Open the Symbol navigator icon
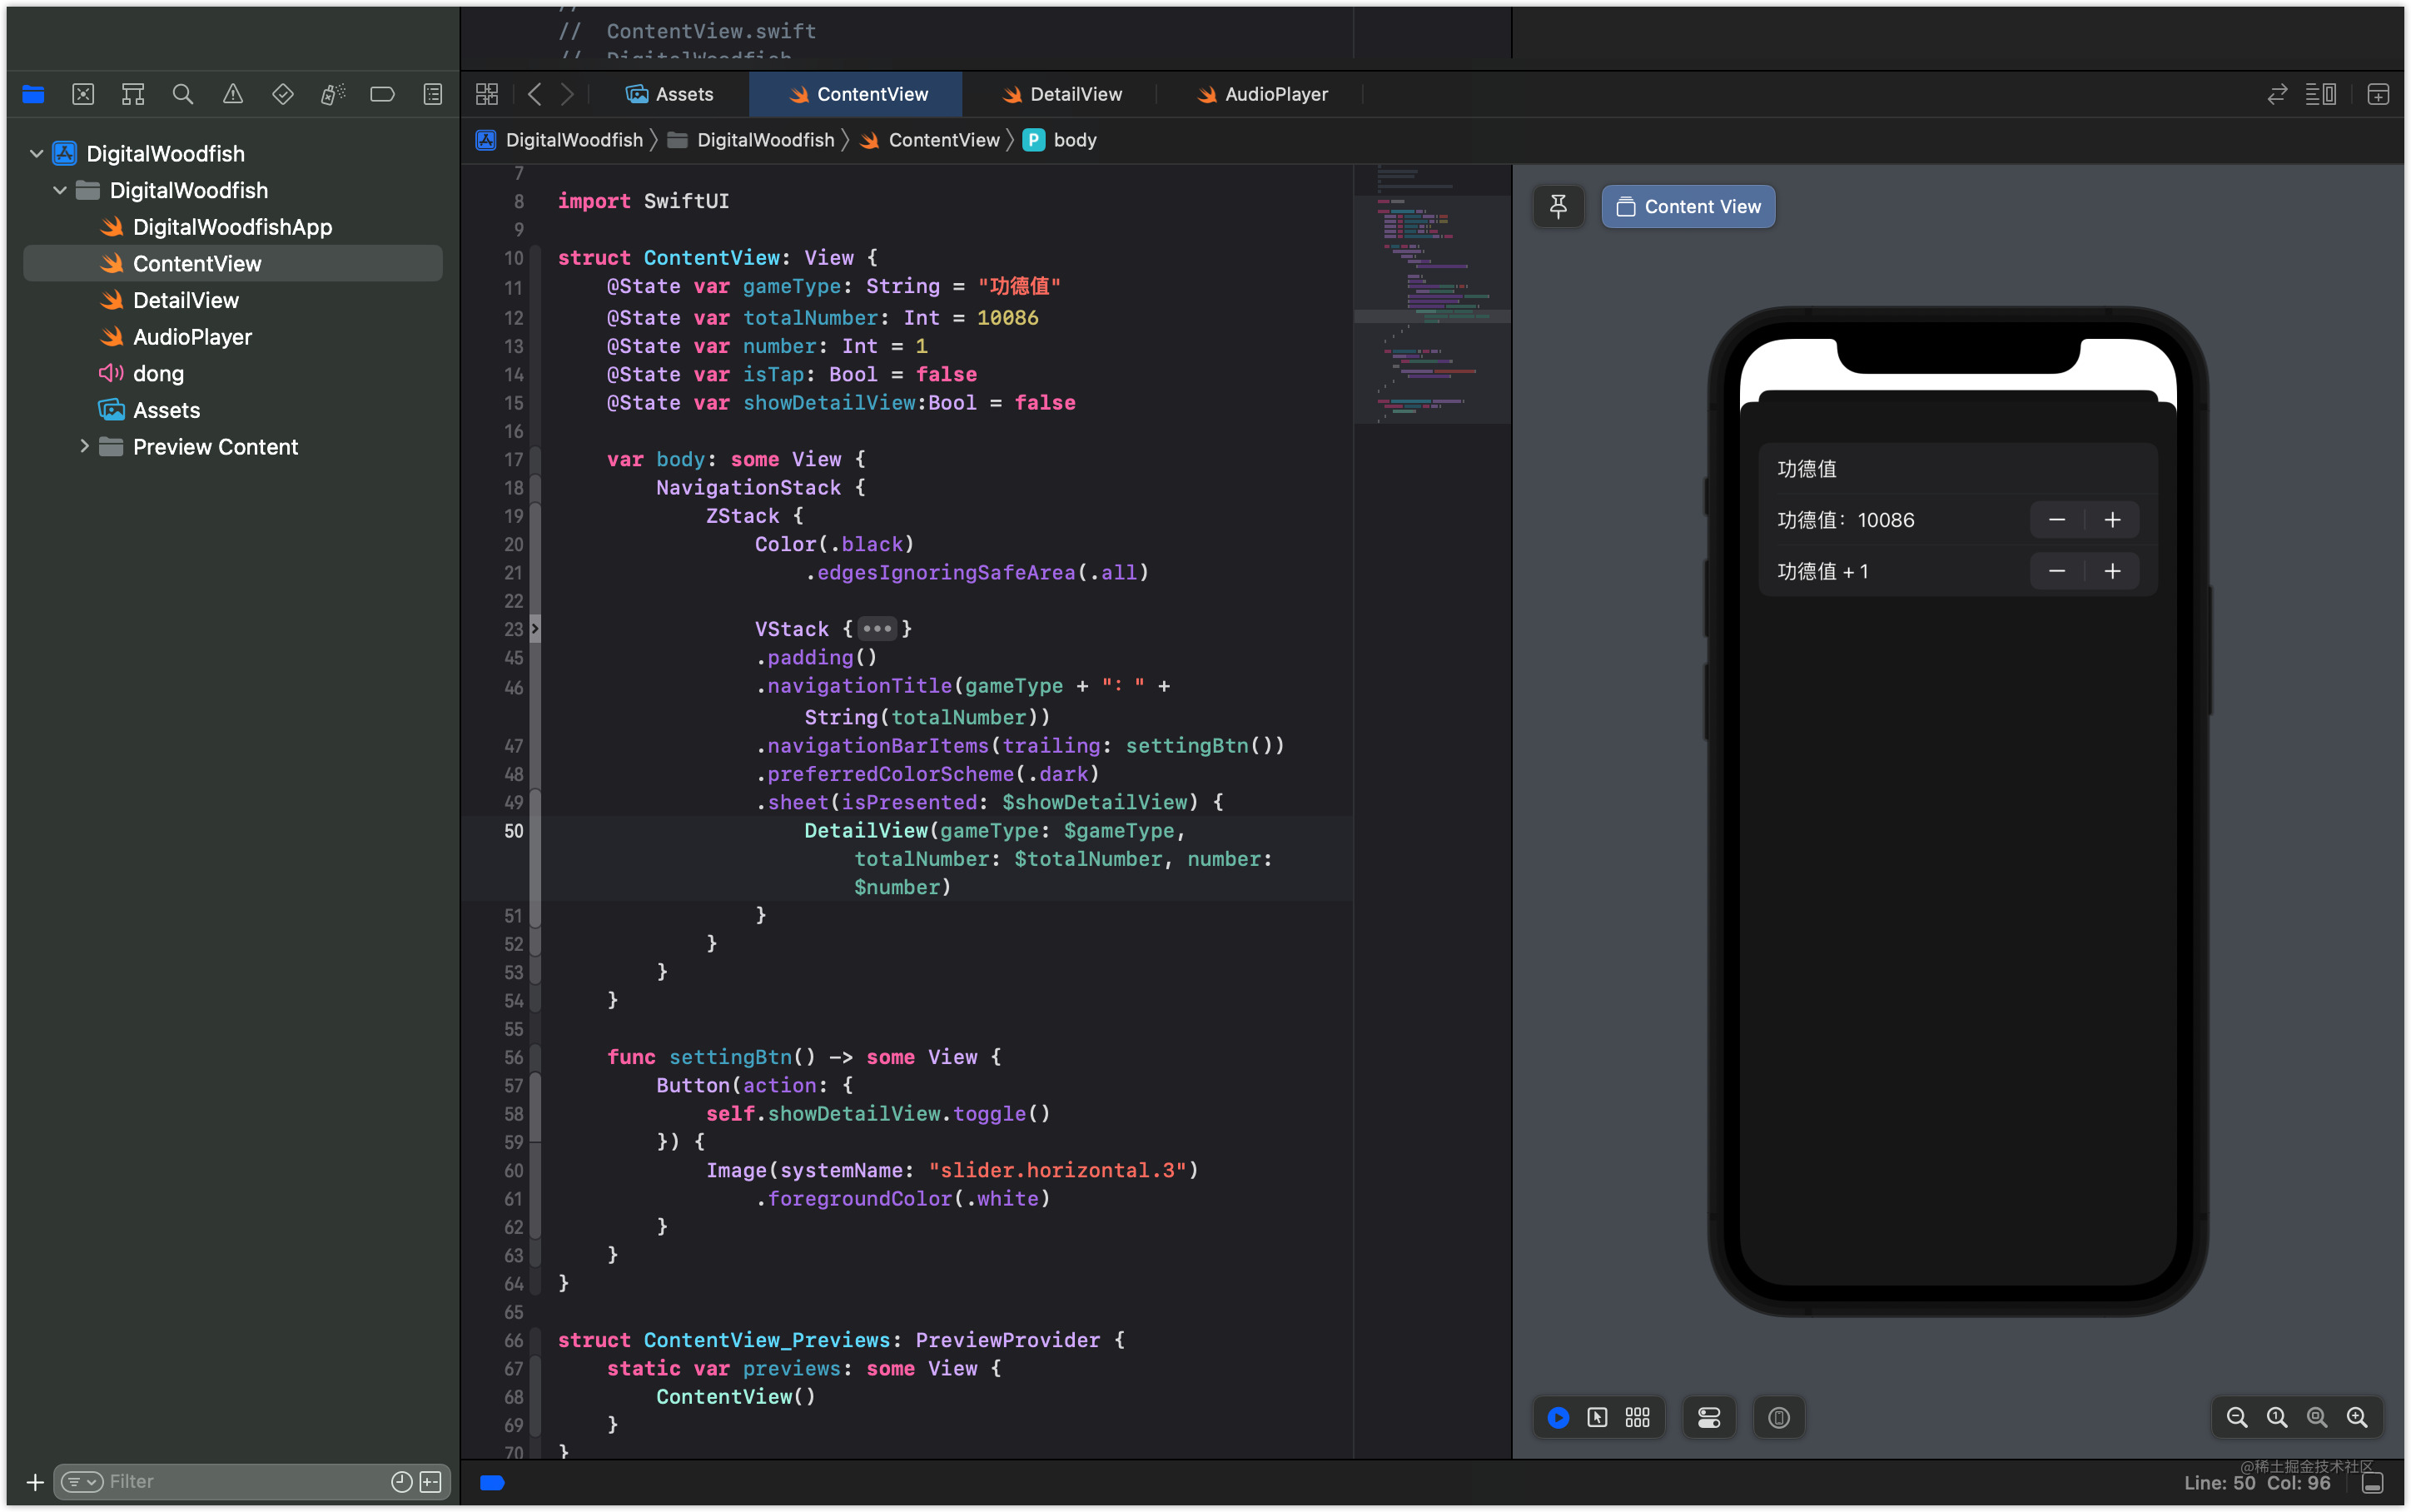The width and height of the screenshot is (2411, 1512). pyautogui.click(x=133, y=94)
